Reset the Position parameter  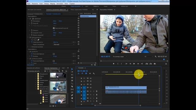78,21
